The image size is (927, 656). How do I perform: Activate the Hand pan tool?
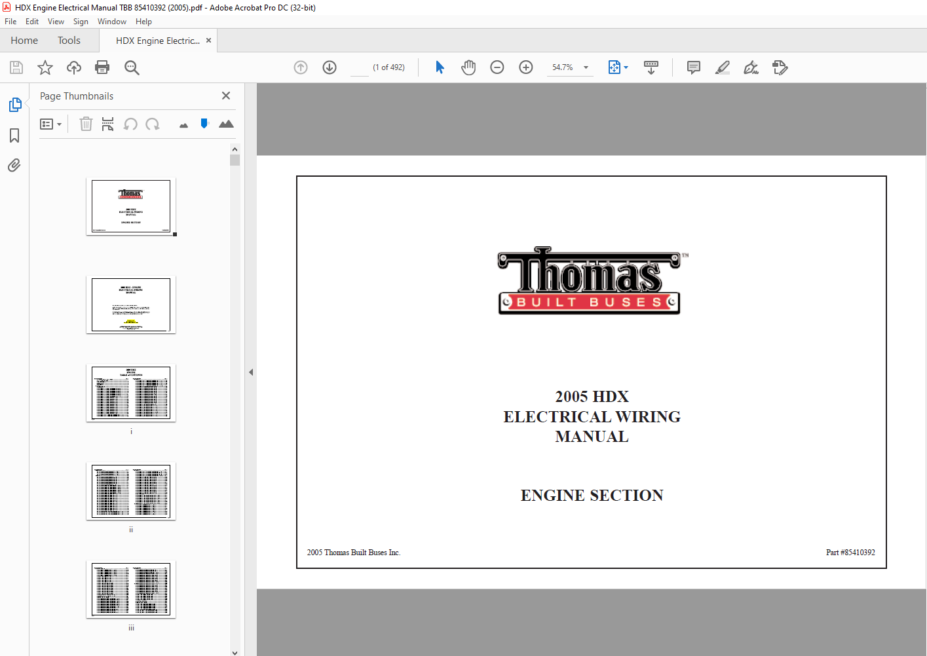[468, 67]
